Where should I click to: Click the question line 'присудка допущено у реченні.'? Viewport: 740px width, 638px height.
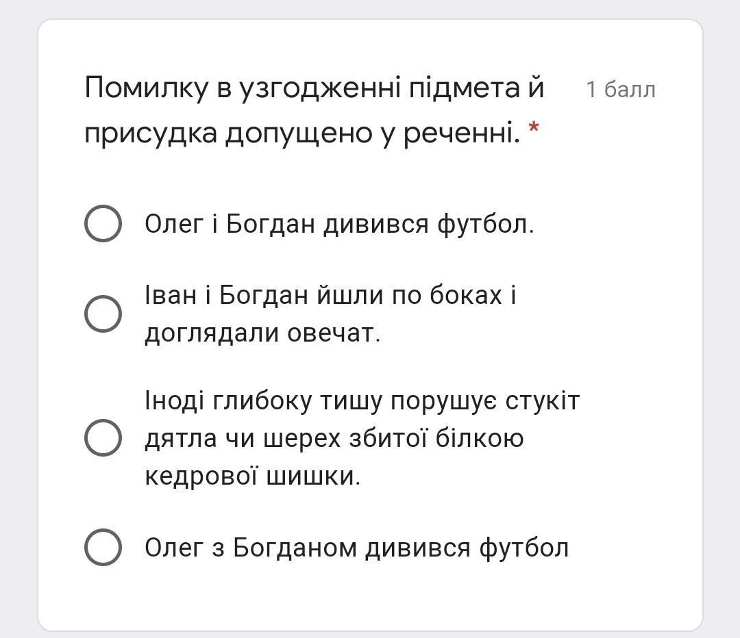coord(303,133)
